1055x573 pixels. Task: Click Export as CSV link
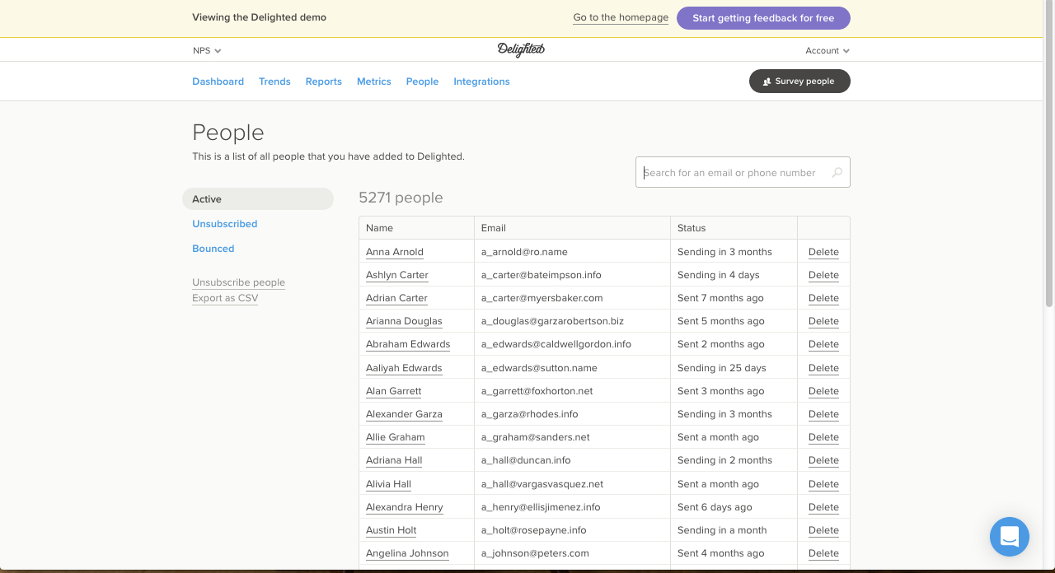tap(225, 298)
